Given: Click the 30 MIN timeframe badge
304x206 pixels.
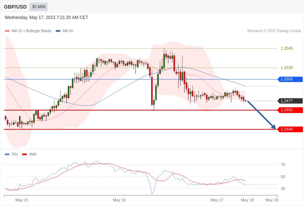Looking at the screenshot, I should click(x=39, y=7).
